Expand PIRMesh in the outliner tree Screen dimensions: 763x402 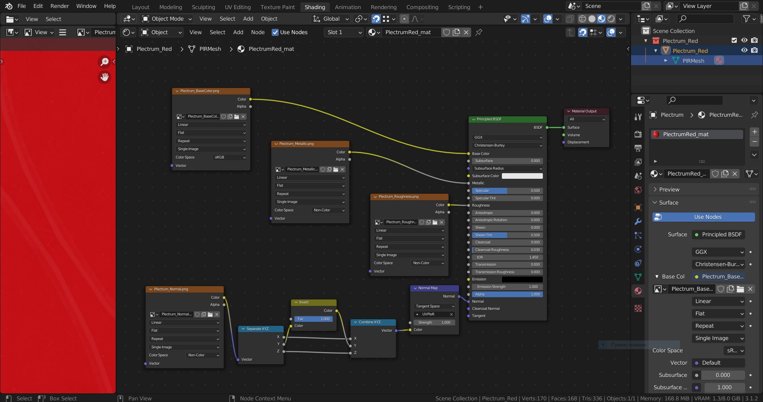(666, 60)
